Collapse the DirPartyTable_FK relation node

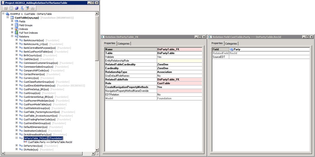pos(17,138)
